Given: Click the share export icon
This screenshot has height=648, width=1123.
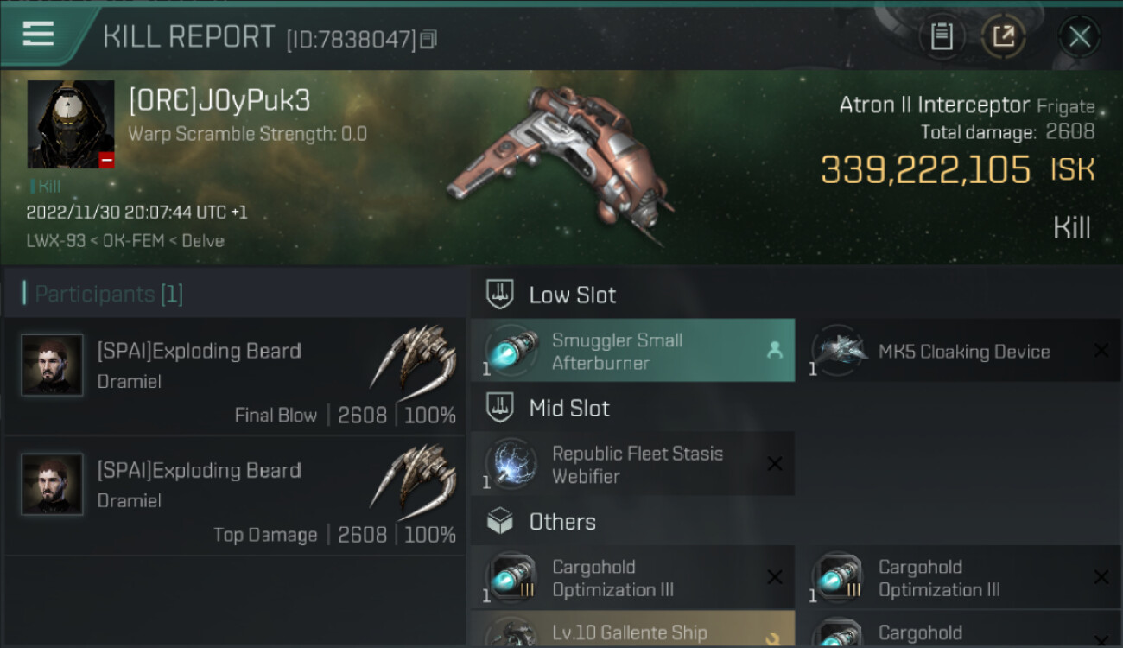Looking at the screenshot, I should 1004,36.
